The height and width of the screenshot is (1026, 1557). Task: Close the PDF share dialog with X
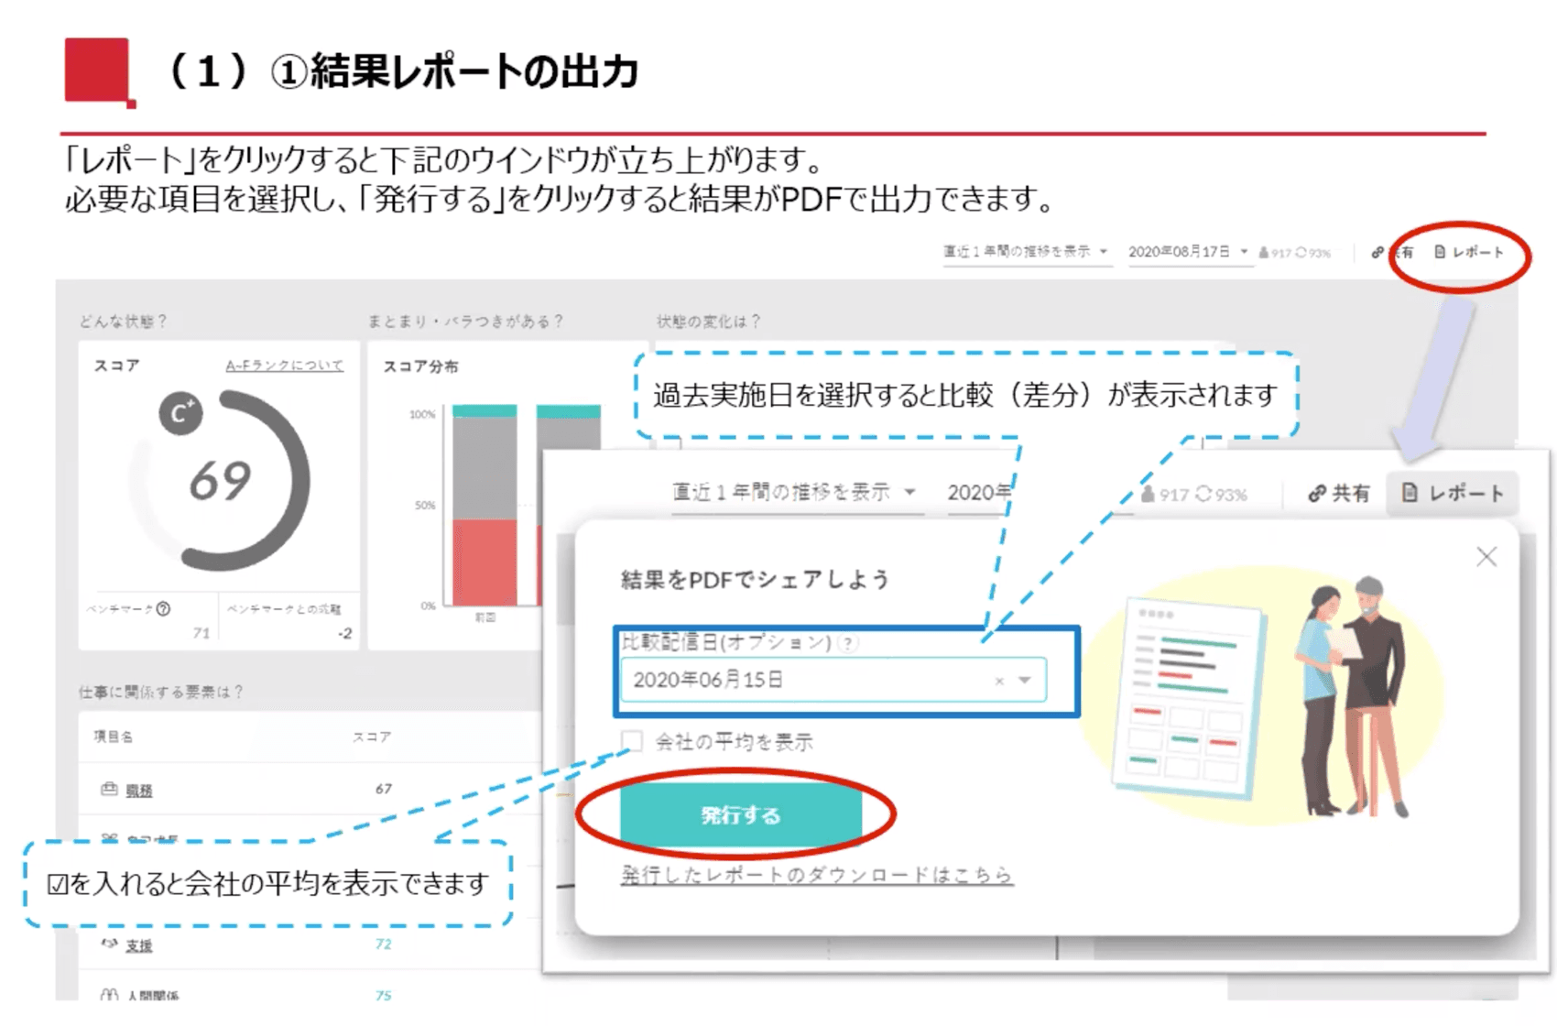1486,557
